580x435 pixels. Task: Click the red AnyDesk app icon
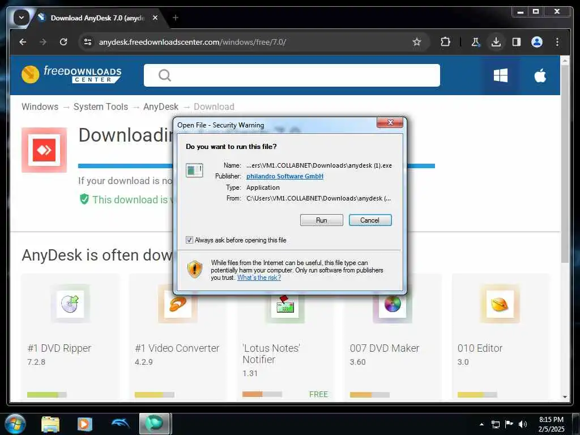[44, 150]
